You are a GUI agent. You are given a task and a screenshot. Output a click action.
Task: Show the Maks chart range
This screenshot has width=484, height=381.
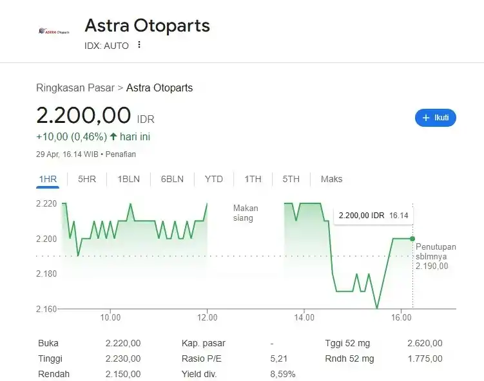tap(331, 179)
